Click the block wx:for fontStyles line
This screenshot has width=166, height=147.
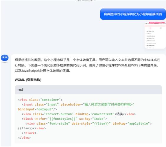coord(64,119)
